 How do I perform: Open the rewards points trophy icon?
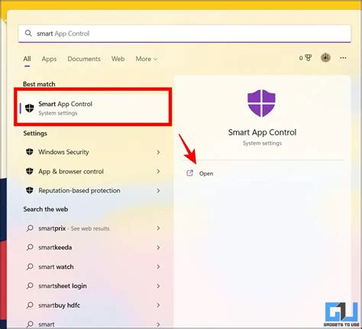(x=309, y=58)
